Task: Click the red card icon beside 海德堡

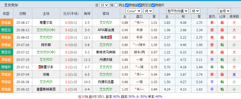Action: (x=111, y=37)
